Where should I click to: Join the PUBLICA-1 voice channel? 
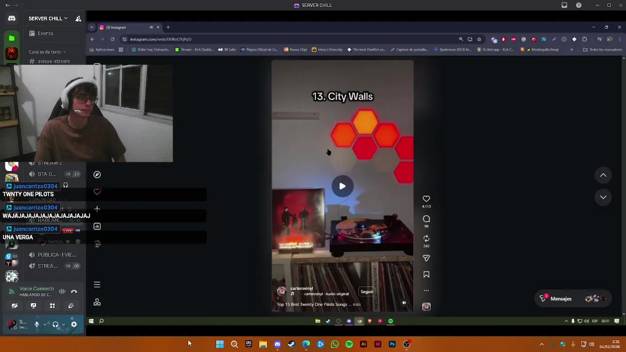[x=53, y=255]
